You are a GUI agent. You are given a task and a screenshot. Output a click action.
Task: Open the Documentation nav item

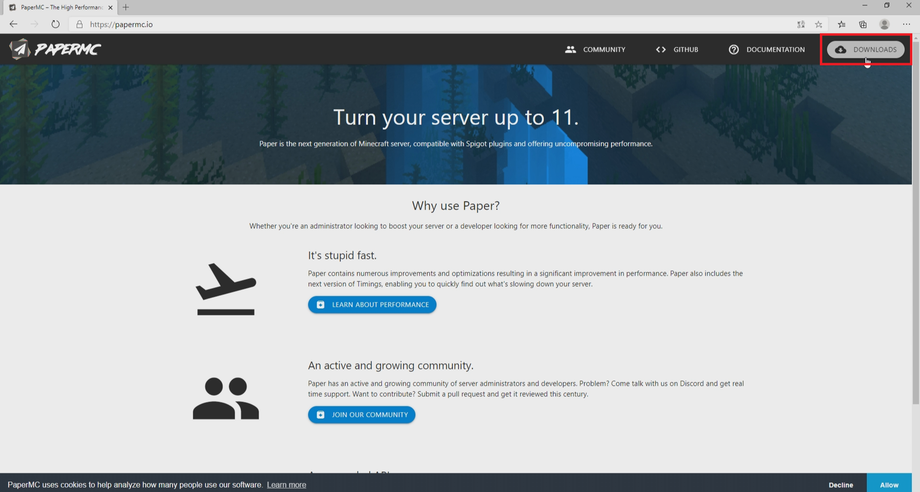click(766, 49)
